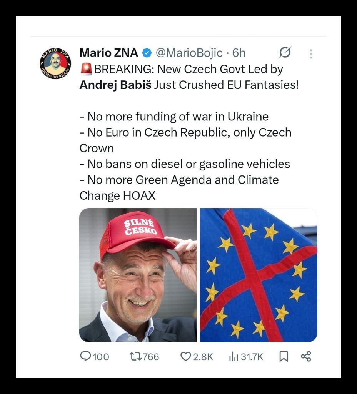The width and height of the screenshot is (357, 394).
Task: Click the display name Mario ZNA
Action: click(x=109, y=53)
